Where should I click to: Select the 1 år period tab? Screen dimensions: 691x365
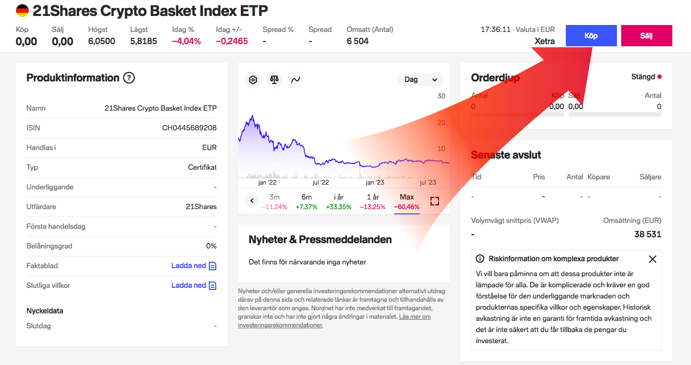[x=372, y=201]
